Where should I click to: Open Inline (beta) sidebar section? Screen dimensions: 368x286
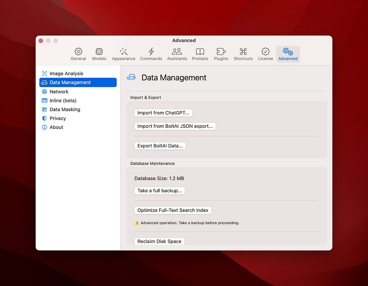pos(63,100)
